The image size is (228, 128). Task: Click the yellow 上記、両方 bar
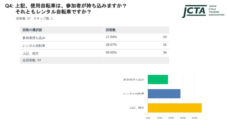point(175,108)
